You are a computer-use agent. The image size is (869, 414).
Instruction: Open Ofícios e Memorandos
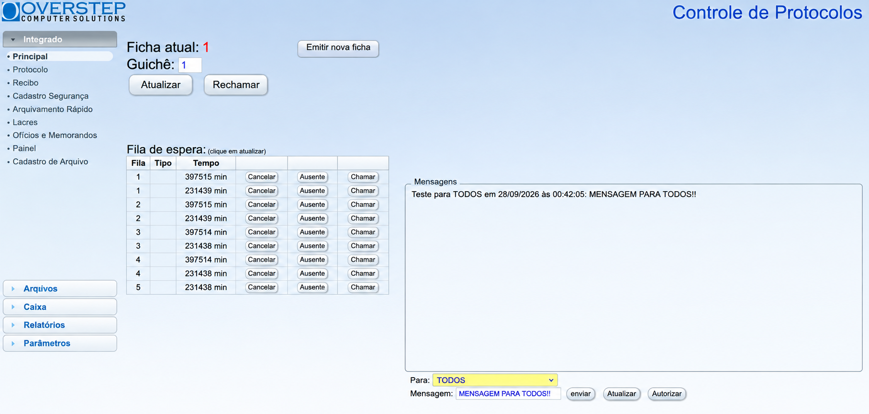[x=55, y=135]
